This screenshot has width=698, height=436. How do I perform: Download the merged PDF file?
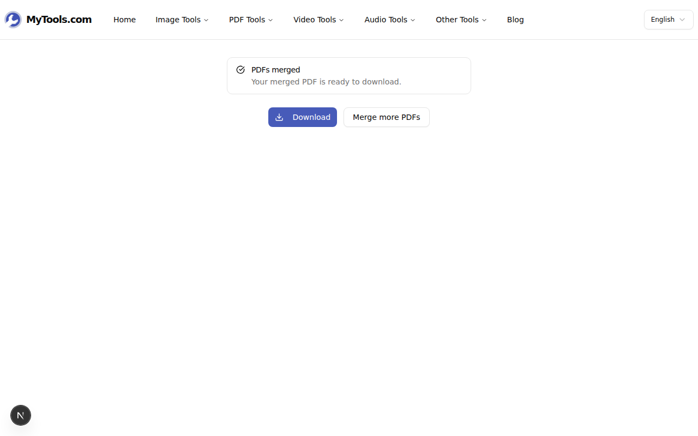pos(303,117)
